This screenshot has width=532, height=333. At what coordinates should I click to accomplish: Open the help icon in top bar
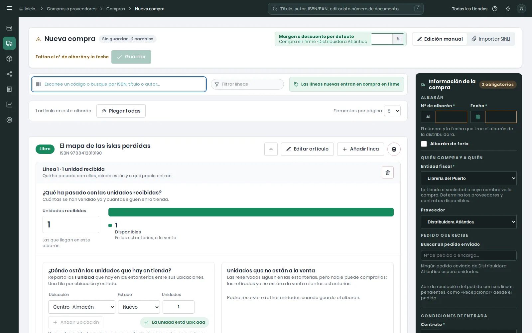495,9
